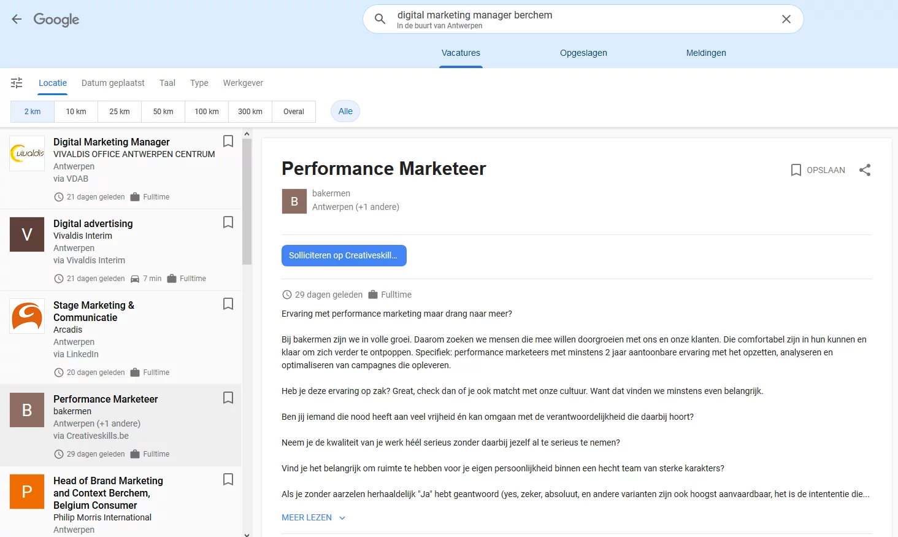The width and height of the screenshot is (898, 537).
Task: Select the Werkgever filter
Action: [x=243, y=83]
